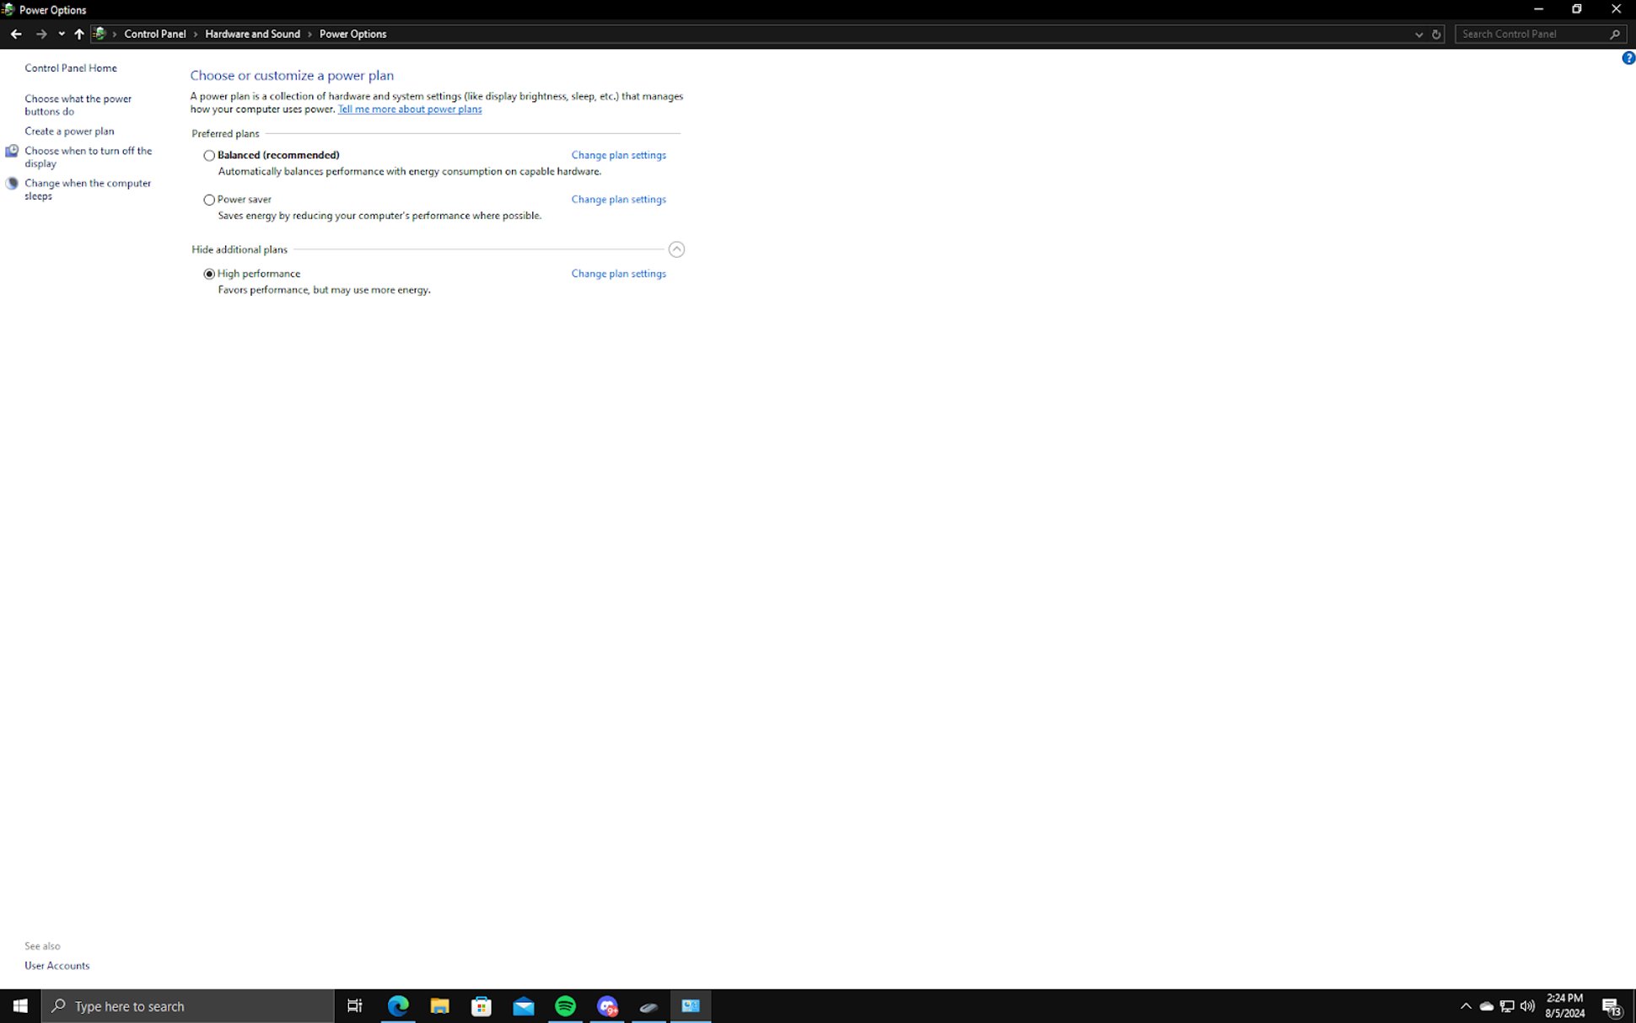Click Tell me more about power plans
Screen dimensions: 1636x1023
click(409, 109)
